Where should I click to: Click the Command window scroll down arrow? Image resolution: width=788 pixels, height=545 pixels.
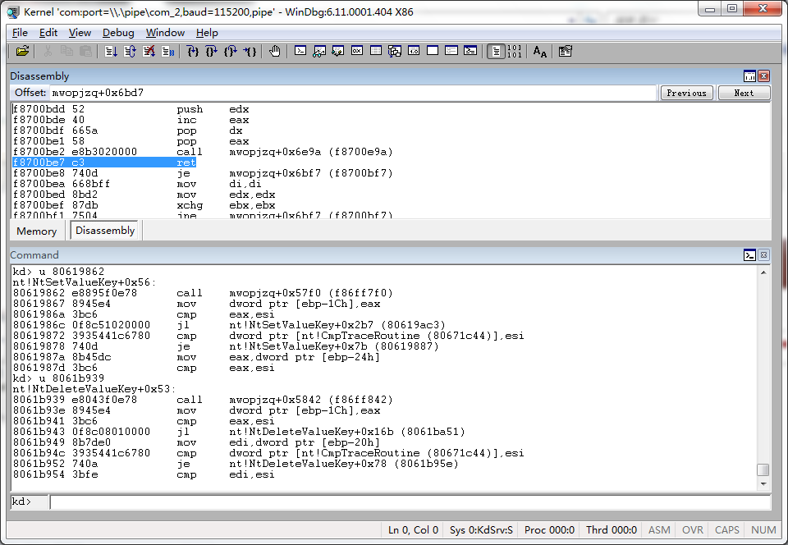(x=763, y=484)
